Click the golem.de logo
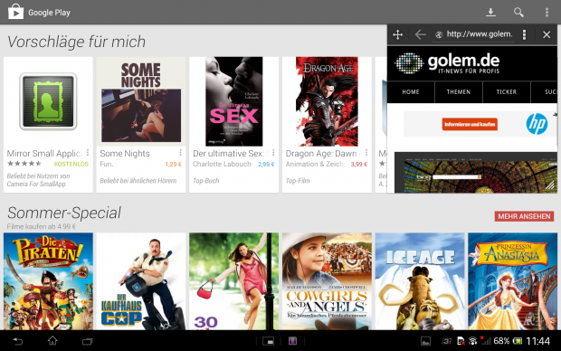Image resolution: width=561 pixels, height=351 pixels. point(447,63)
